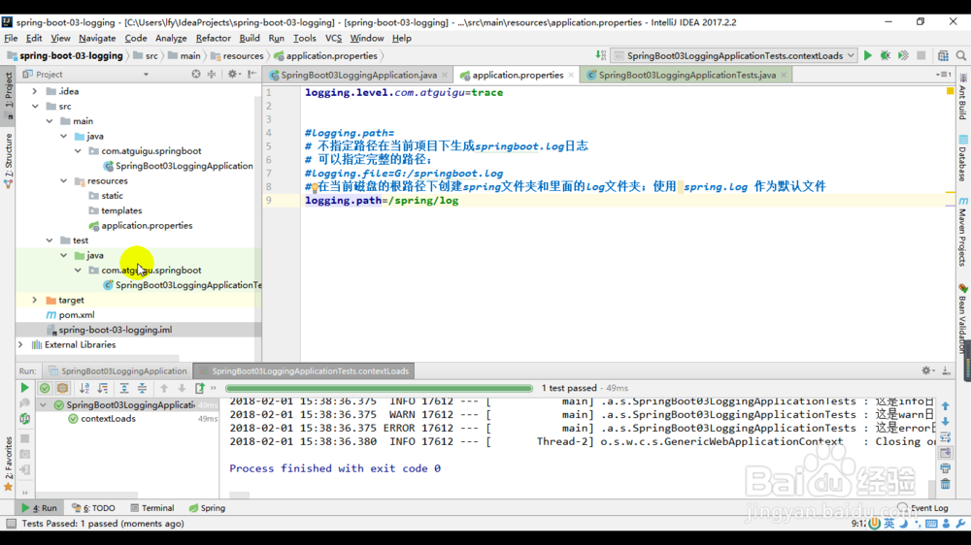Collapse the main folder node
This screenshot has height=545, width=971.
point(50,121)
